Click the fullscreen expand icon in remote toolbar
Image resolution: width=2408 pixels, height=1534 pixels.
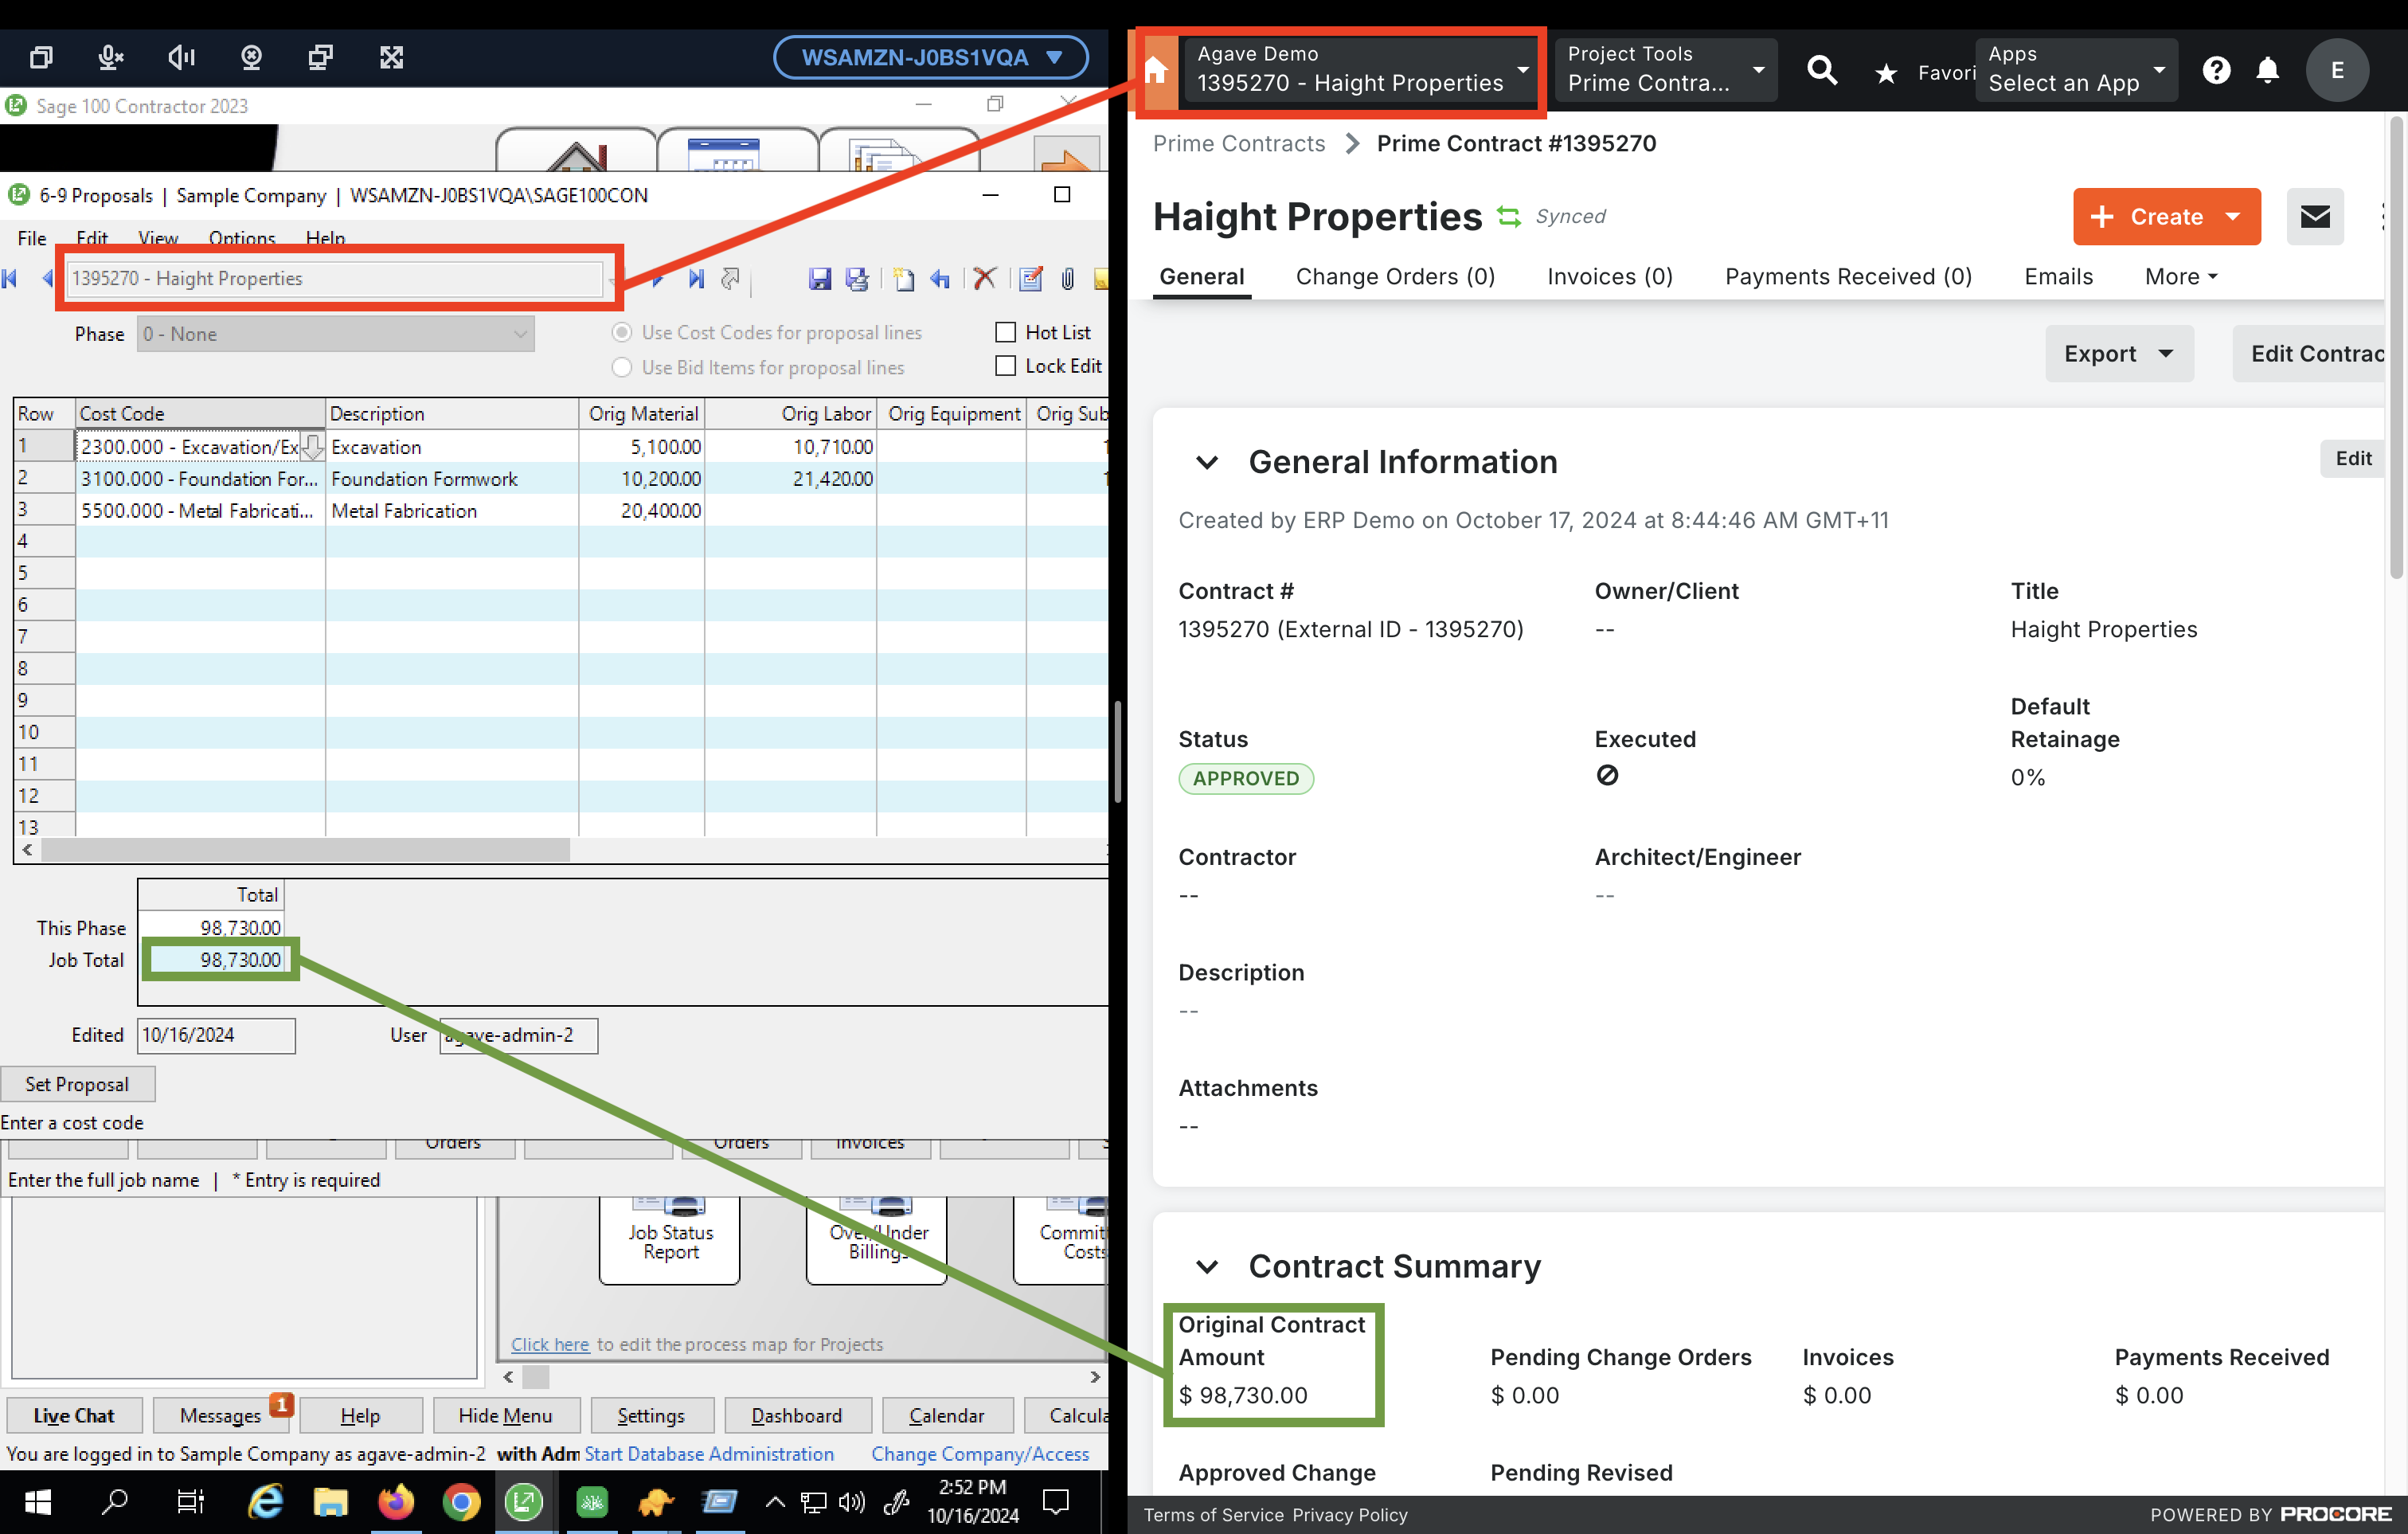[x=392, y=58]
